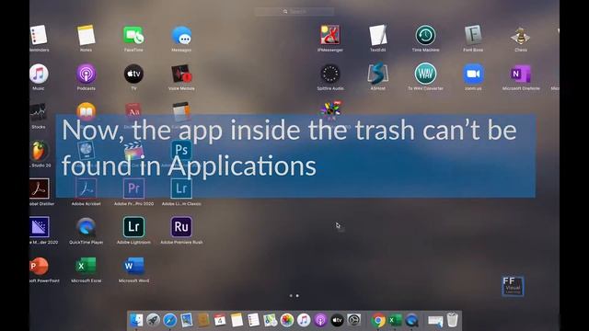Select the second Launchpad page dot
The image size is (589, 331).
tap(297, 296)
